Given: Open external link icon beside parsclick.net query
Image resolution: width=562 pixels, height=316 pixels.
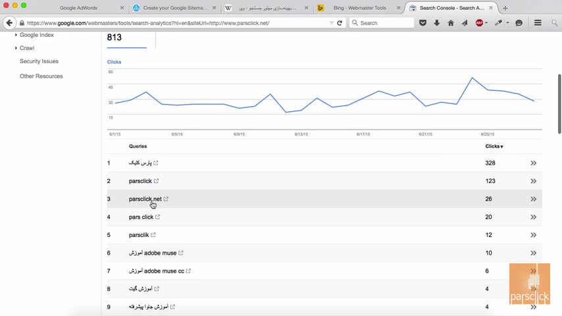Looking at the screenshot, I should (x=166, y=199).
